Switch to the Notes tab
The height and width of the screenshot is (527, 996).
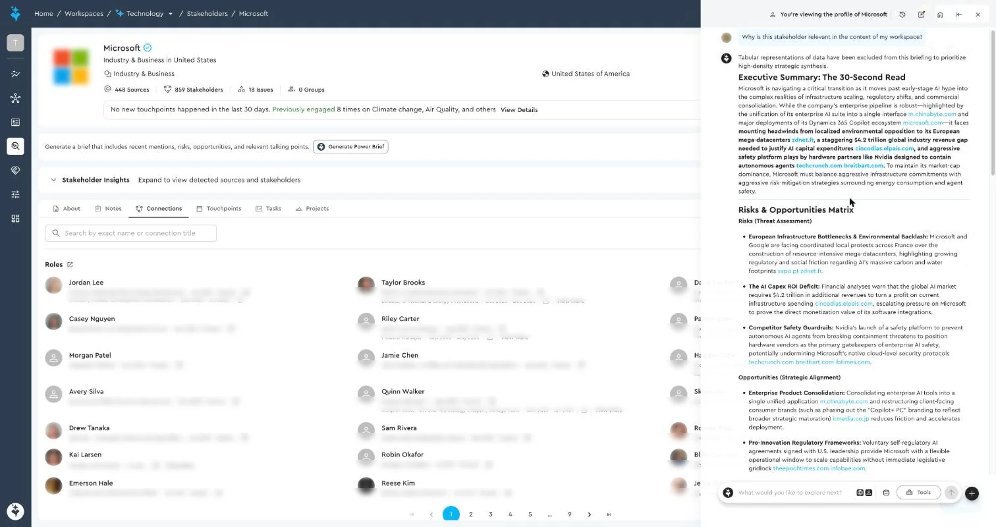(x=108, y=209)
